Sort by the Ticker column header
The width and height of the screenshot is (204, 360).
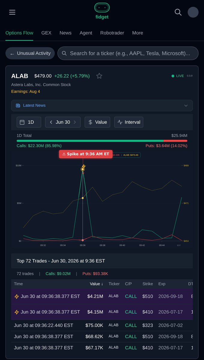pos(114,284)
